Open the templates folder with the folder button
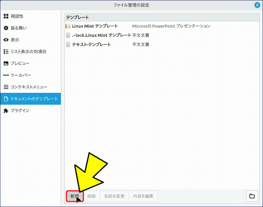The height and width of the screenshot is (207, 263). click(252, 196)
